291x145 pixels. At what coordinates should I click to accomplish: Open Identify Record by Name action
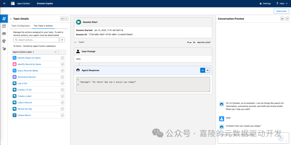pyautogui.click(x=29, y=64)
